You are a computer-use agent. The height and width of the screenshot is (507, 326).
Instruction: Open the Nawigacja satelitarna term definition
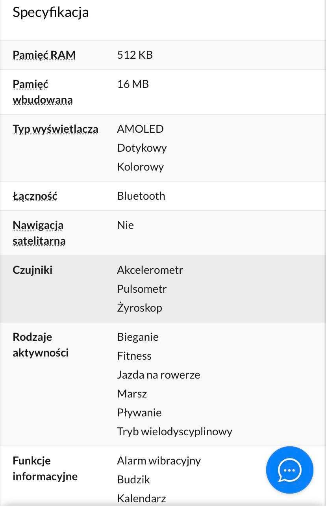coord(39,233)
